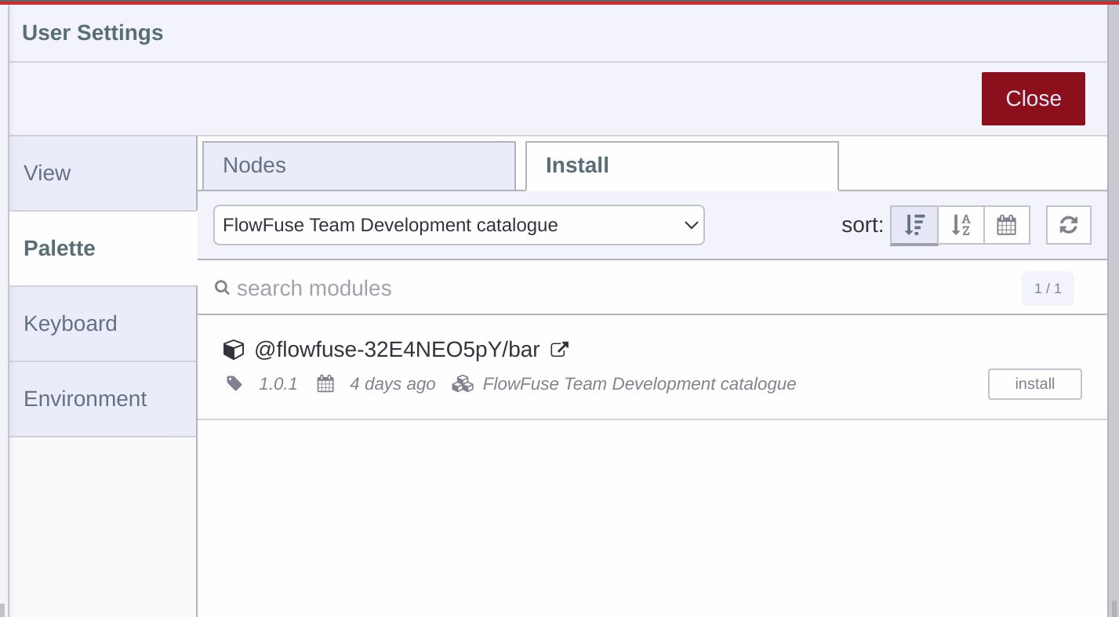Expand the View settings section
Viewport: 1119px width, 617px height.
pos(47,173)
